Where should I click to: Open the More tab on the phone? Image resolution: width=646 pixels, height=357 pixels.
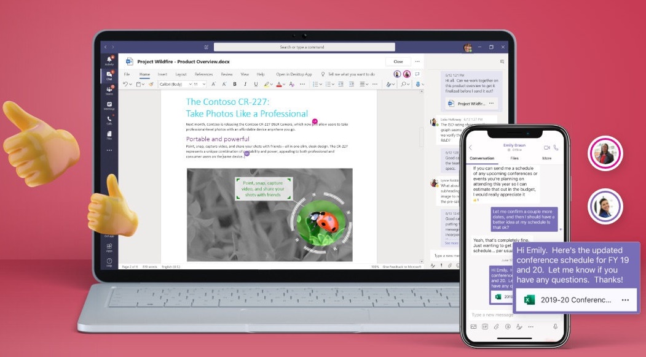tap(546, 158)
